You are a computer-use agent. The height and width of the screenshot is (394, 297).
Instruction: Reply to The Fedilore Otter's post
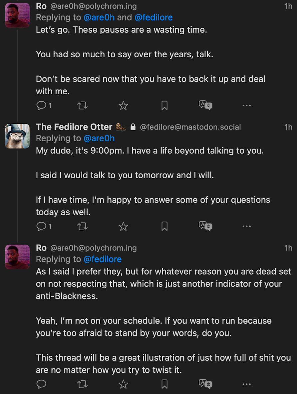[41, 227]
